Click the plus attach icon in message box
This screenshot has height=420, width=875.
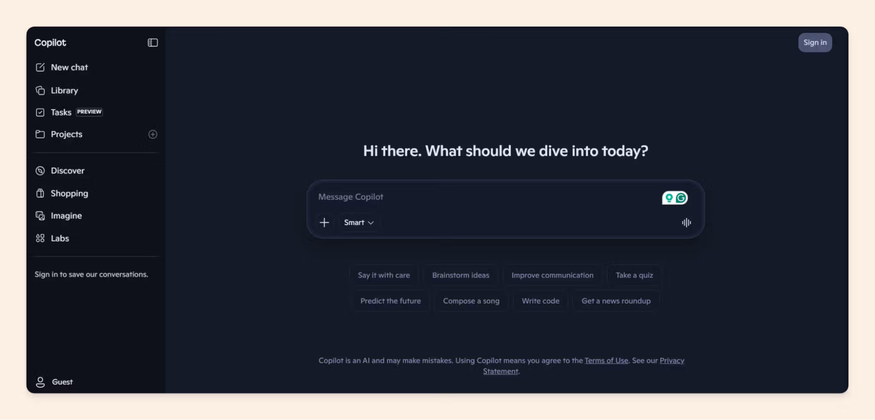click(x=324, y=222)
